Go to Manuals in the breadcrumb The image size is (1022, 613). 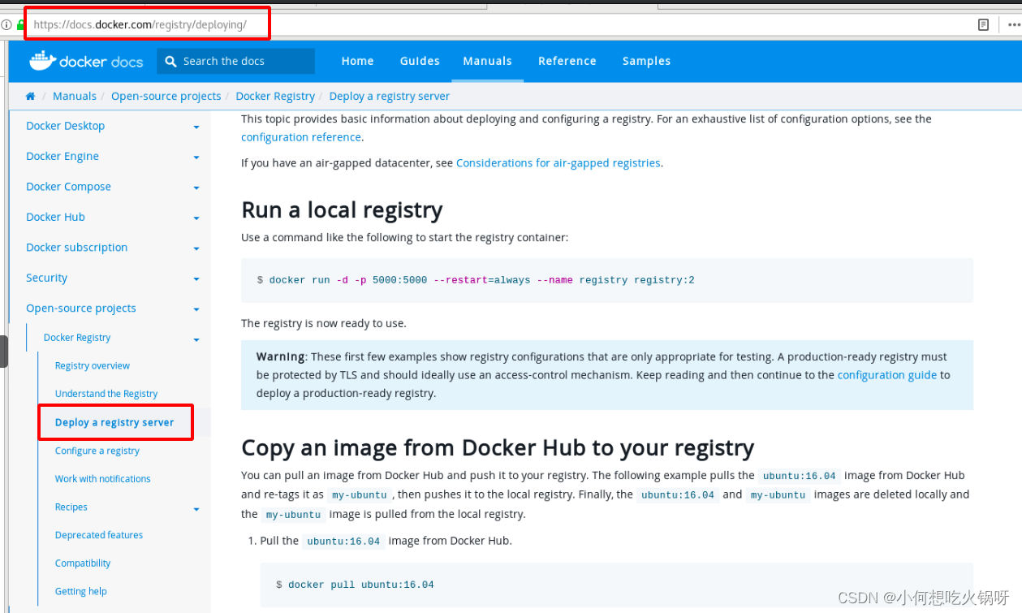[75, 96]
